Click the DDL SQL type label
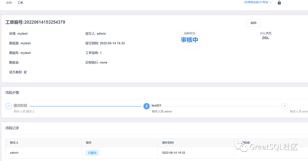Screen dimensions: 308x161 pos(266,38)
